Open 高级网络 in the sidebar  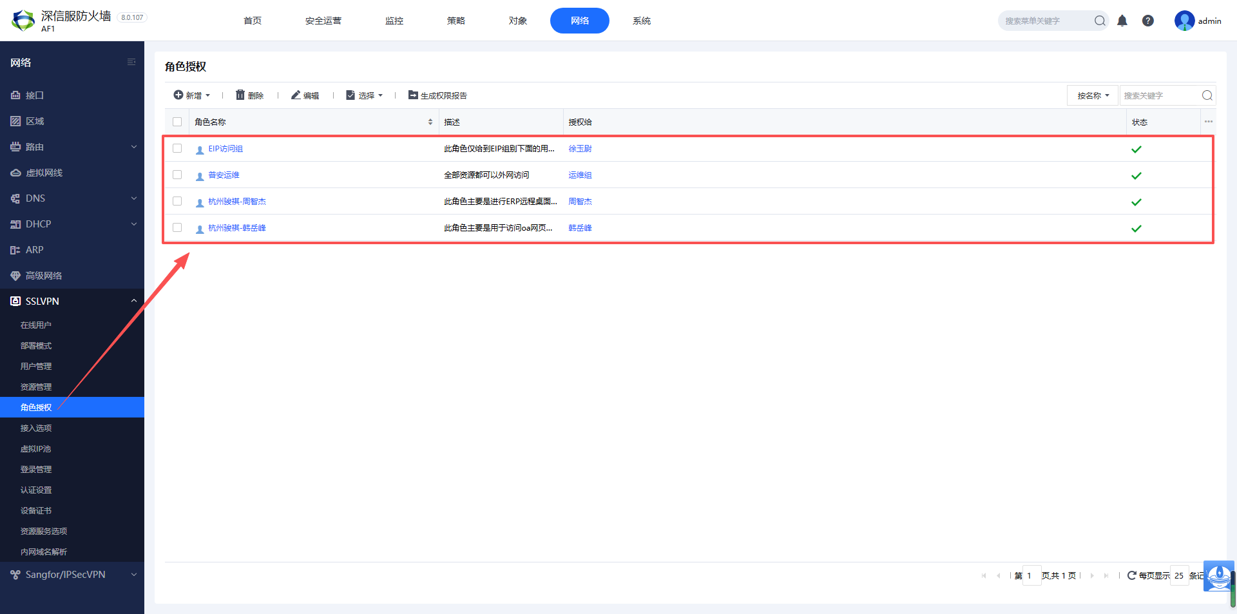point(72,276)
